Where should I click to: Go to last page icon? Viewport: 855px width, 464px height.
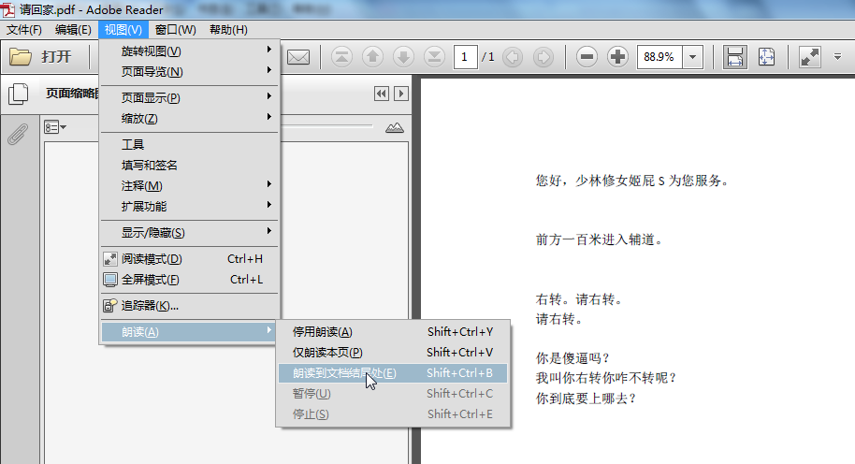tap(435, 57)
